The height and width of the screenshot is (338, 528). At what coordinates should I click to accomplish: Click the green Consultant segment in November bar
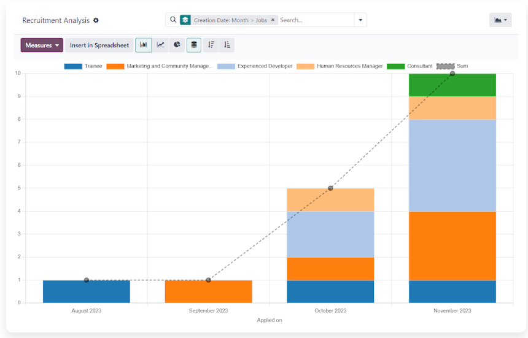(x=452, y=85)
